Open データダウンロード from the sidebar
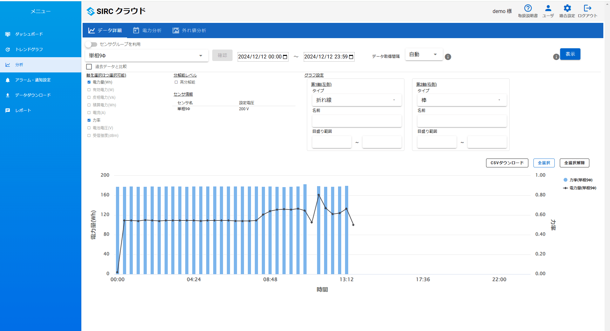The height and width of the screenshot is (331, 610). click(8, 95)
